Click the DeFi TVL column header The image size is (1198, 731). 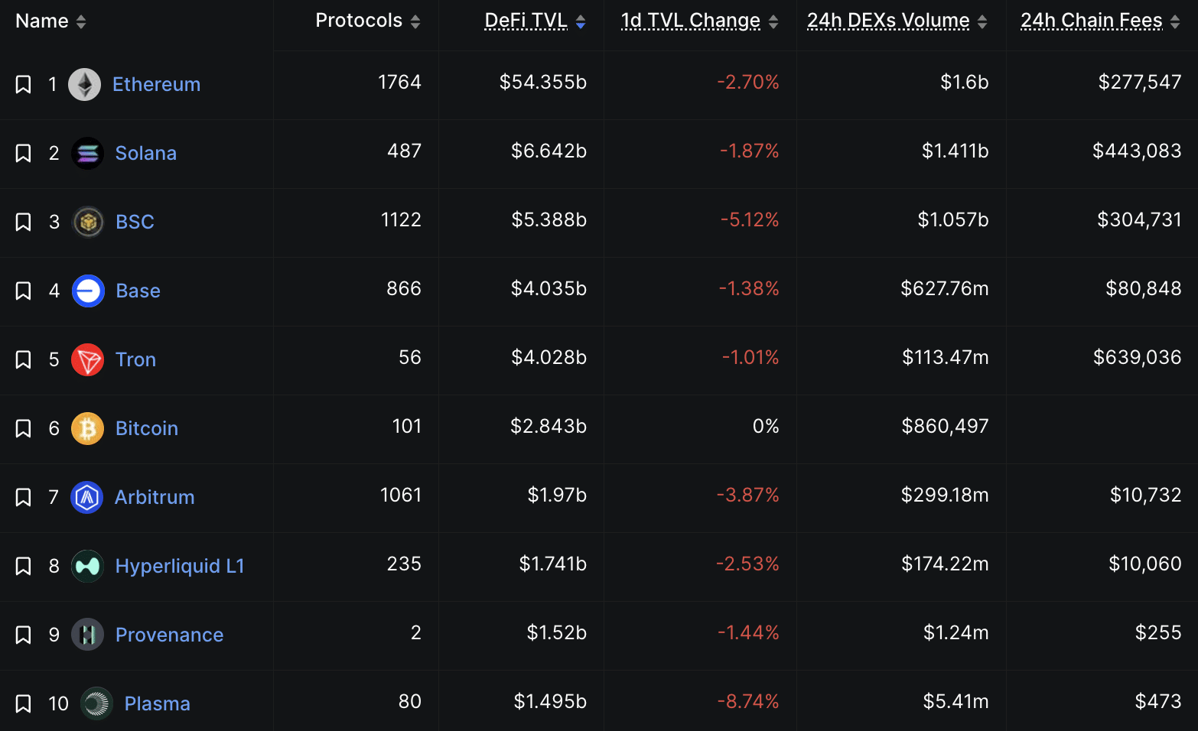(526, 21)
